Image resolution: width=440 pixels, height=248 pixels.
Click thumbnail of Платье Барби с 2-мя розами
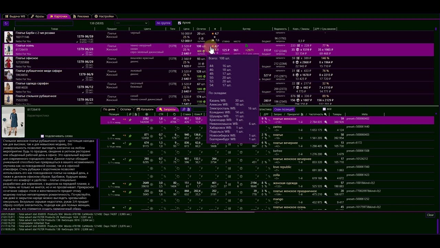coord(9,37)
